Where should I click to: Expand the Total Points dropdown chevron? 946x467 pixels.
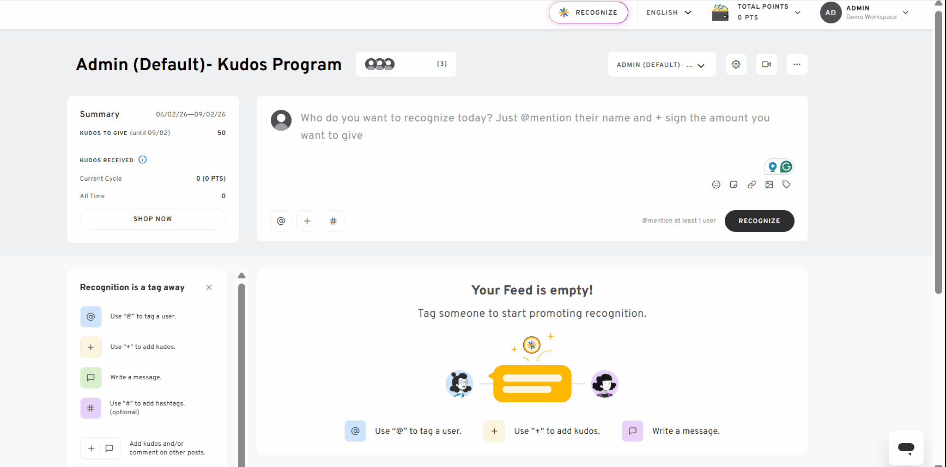coord(798,13)
